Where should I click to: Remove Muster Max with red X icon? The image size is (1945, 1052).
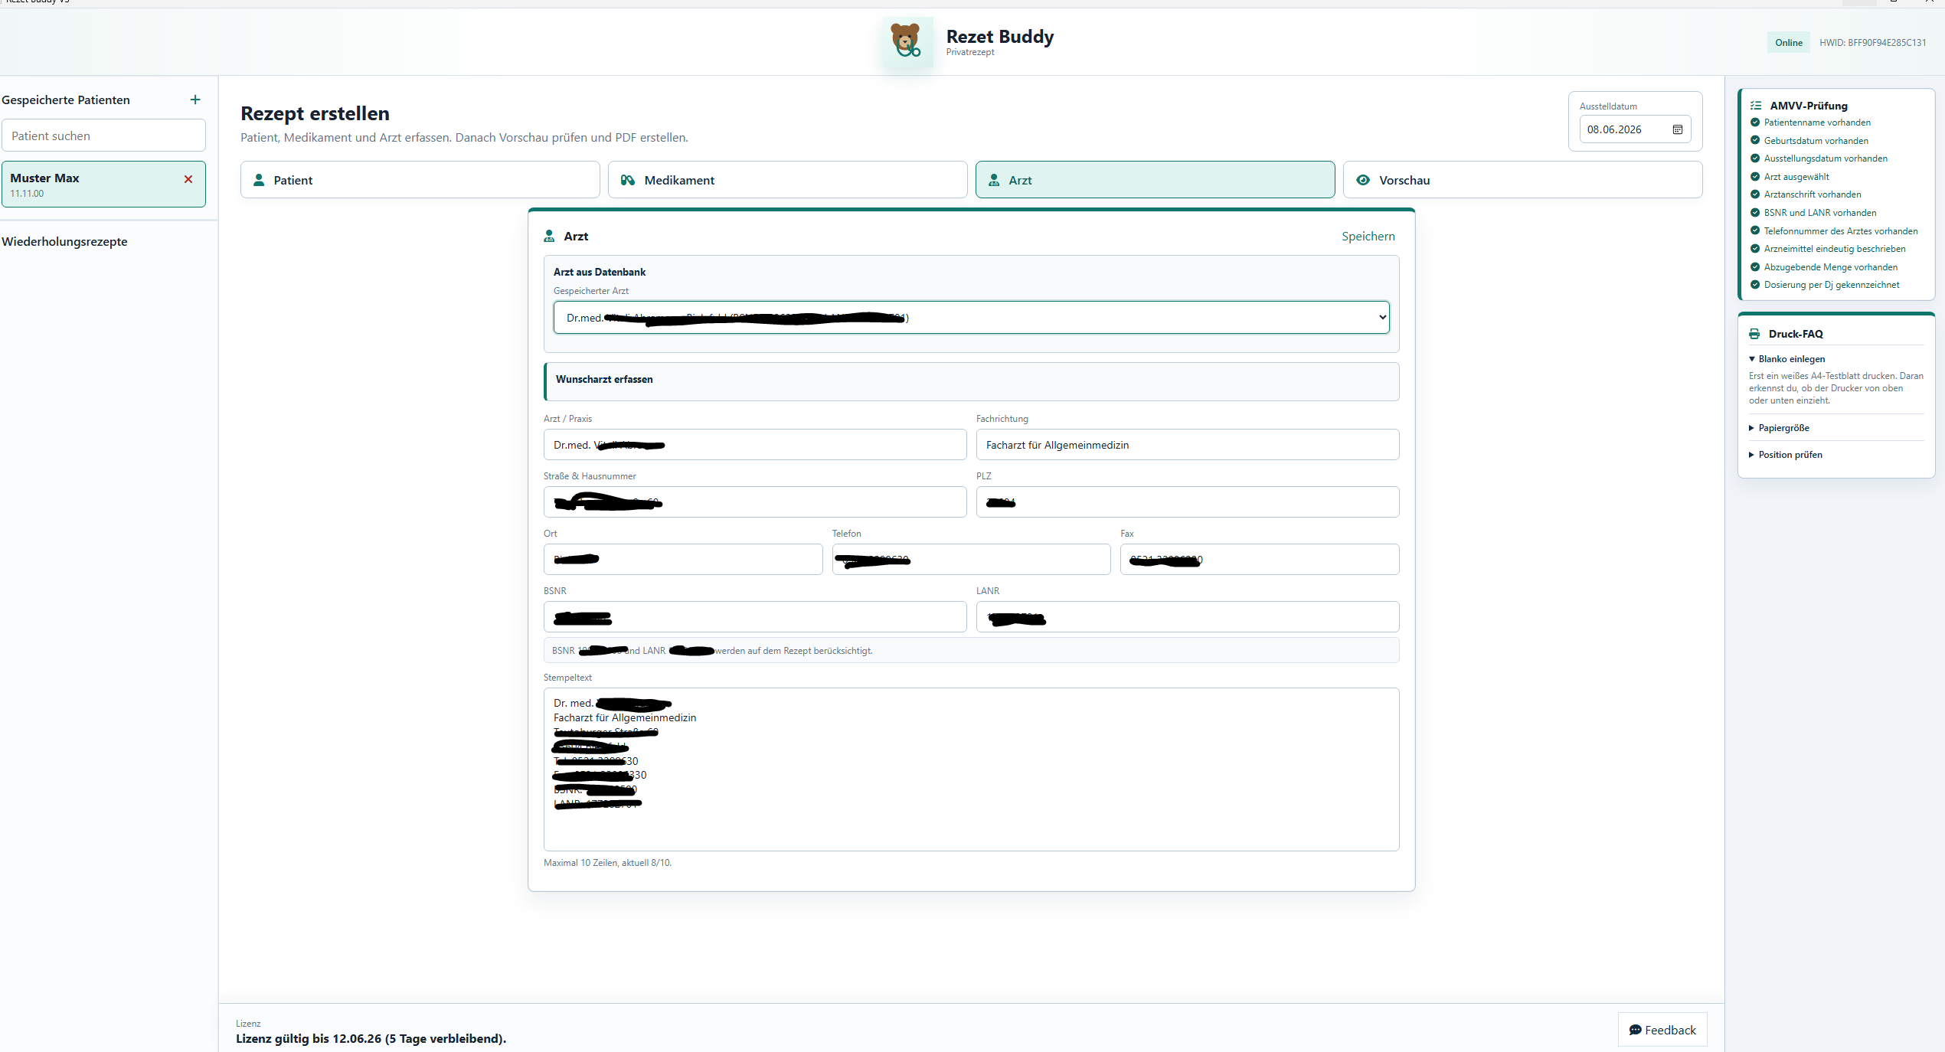click(x=188, y=179)
